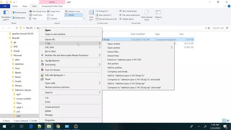
Task: Click the Up directory arrow
Action: 17,28
